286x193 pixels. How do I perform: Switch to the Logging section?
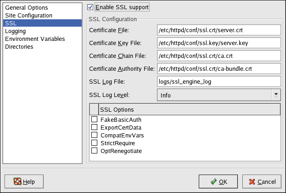pos(15,31)
